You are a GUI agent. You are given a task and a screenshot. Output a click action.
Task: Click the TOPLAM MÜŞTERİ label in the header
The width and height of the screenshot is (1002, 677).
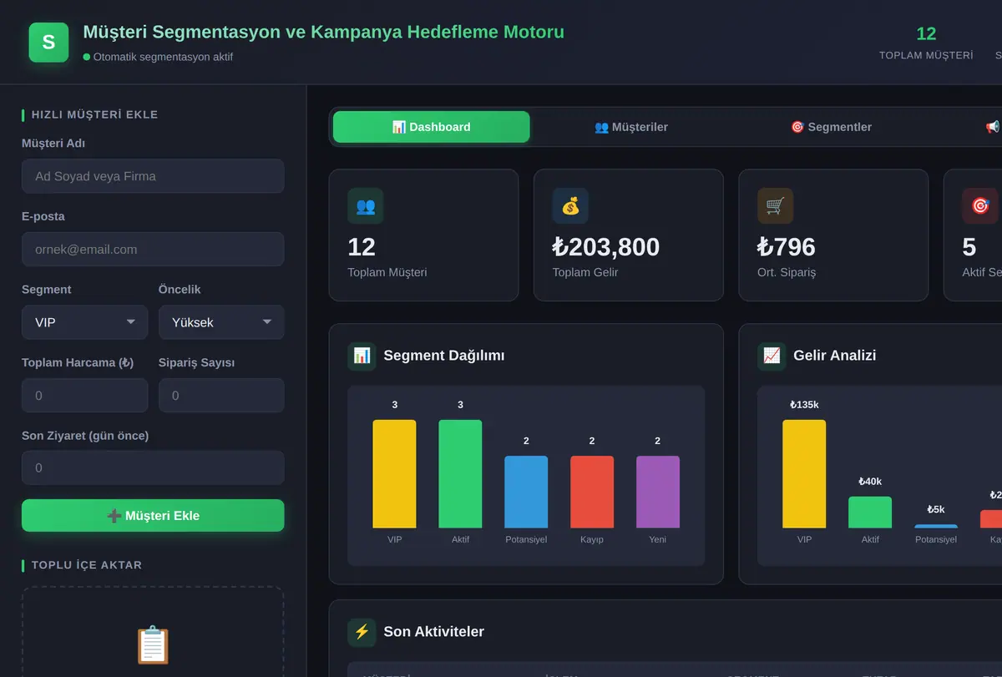click(x=926, y=55)
